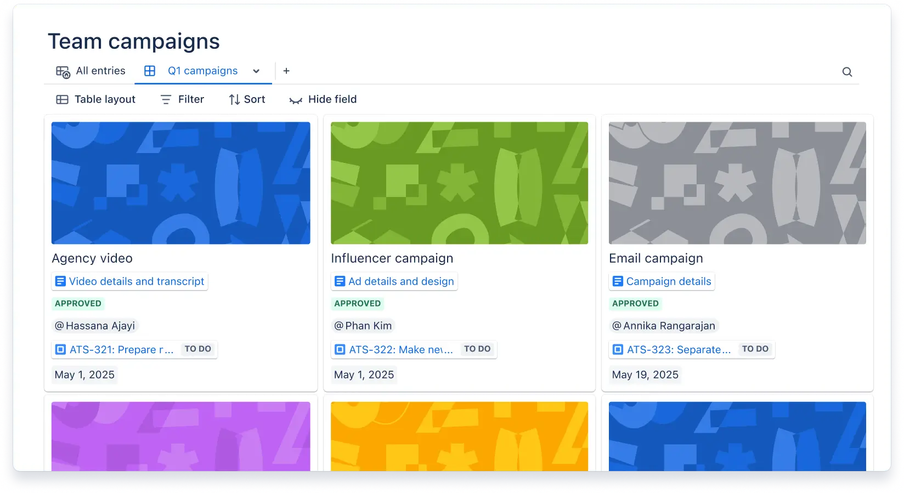
Task: Click the Q1 campaigns grid icon
Action: (x=150, y=71)
